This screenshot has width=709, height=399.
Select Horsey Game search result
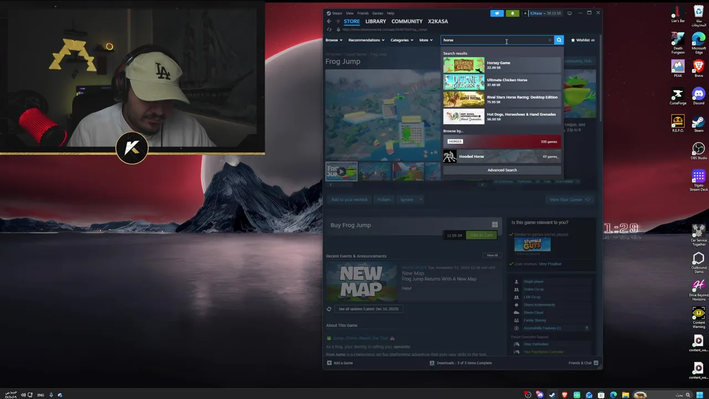[502, 65]
